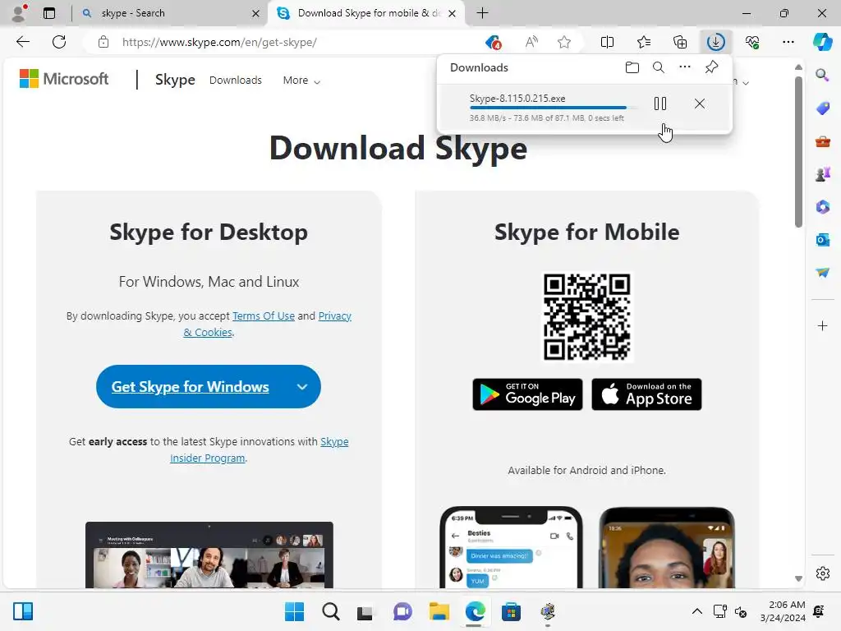Open Downloads nav menu item
Viewport: 841px width, 631px height.
point(236,80)
